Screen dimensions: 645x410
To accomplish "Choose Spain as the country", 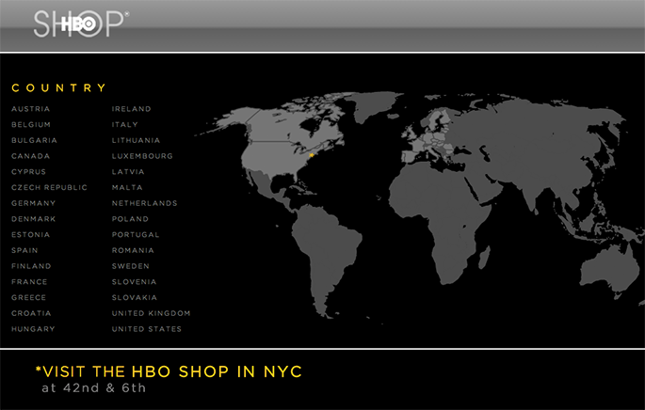I will 24,250.
